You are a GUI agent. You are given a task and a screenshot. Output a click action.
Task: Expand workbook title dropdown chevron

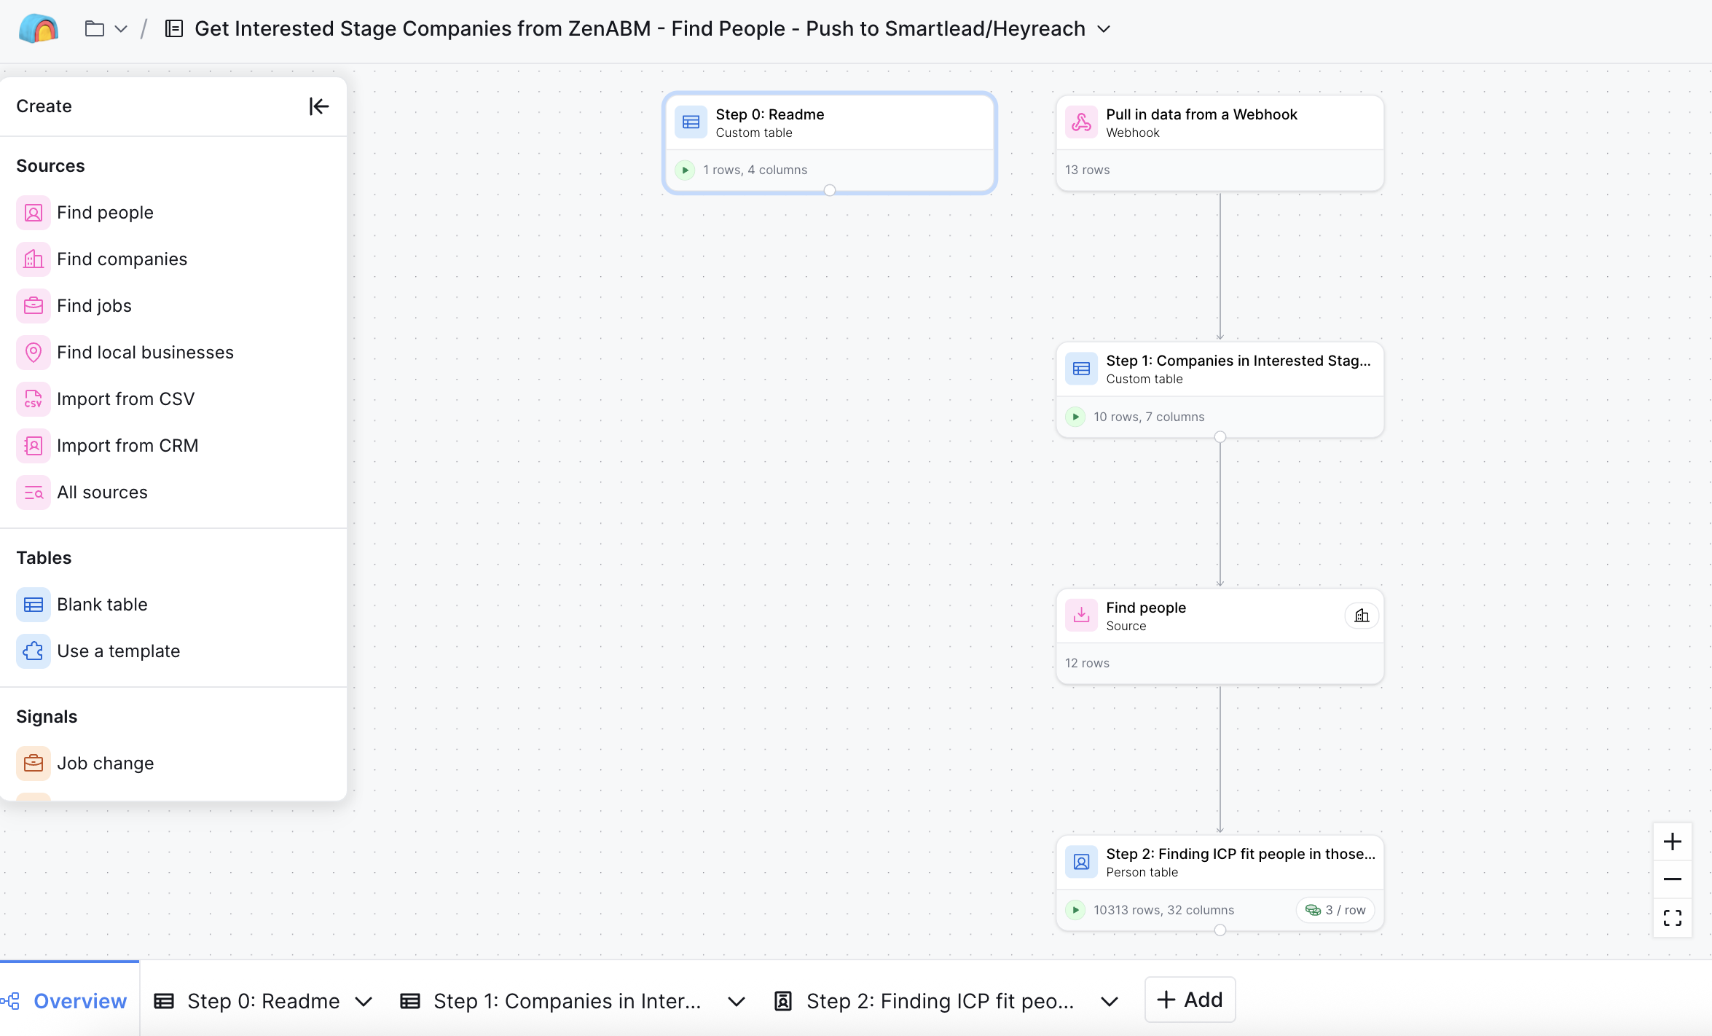pos(1104,29)
